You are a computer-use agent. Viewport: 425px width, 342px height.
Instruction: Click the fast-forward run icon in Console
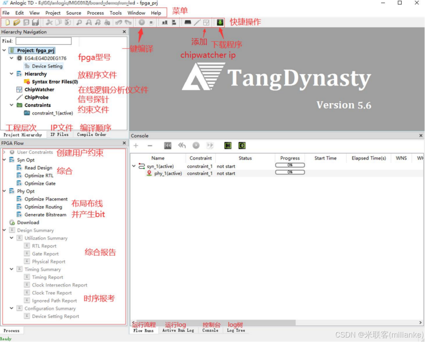(210, 146)
